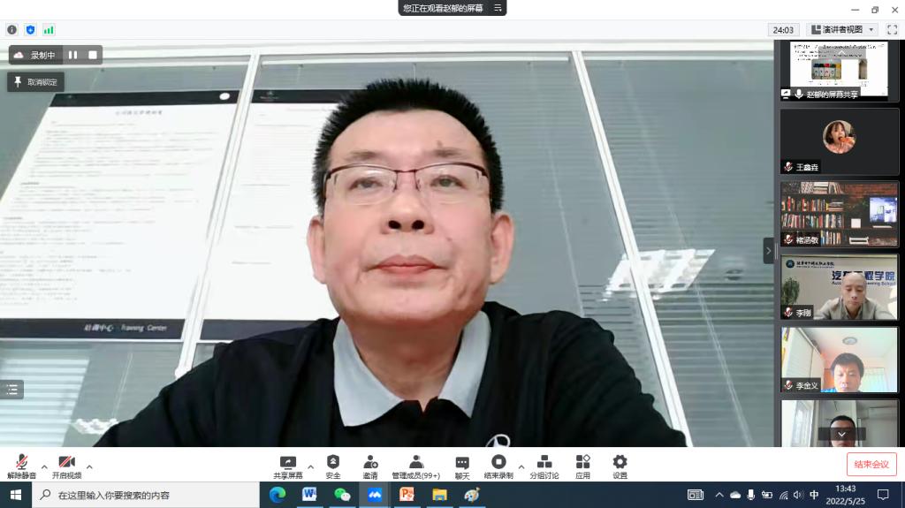Open 分组讨论 breakout rooms
Viewport: 905px width, 508px height.
(544, 466)
